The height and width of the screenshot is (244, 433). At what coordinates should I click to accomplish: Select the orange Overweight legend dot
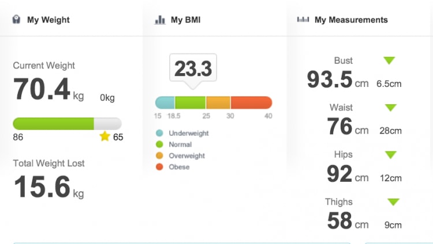159,155
